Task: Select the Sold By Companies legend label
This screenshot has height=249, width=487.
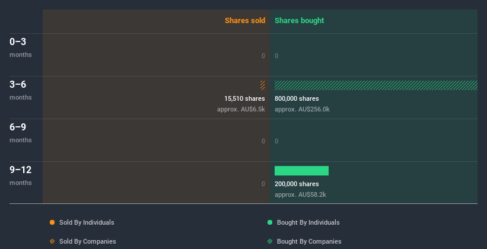Action: [x=88, y=241]
